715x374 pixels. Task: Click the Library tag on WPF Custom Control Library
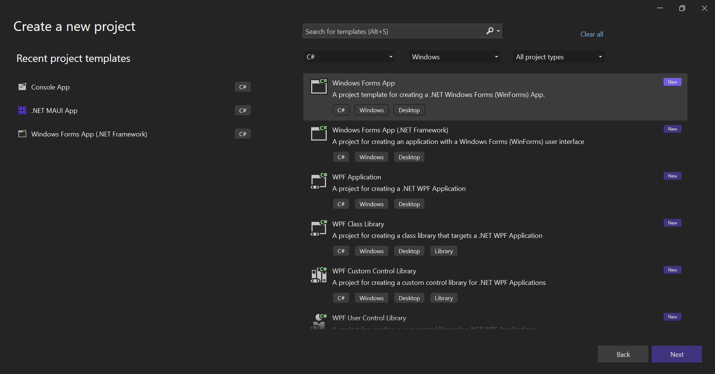point(444,298)
